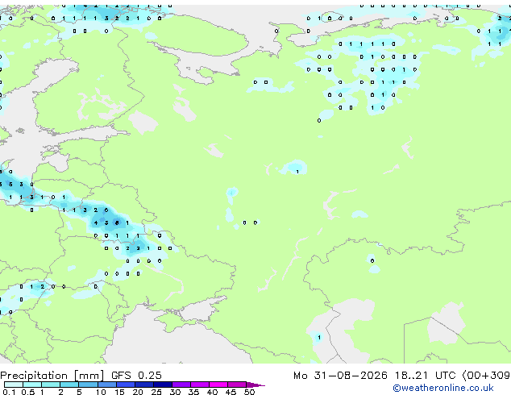Click the '20' legend scale label

coord(138,392)
